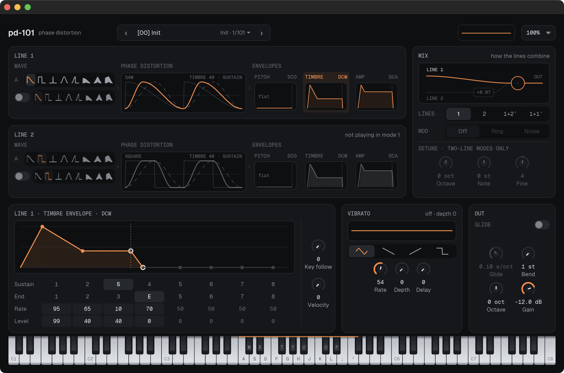The height and width of the screenshot is (373, 564).
Task: Click the vibrato Rate knob
Action: 380,269
